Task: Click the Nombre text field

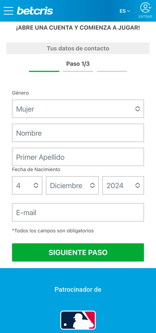Action: point(78,133)
